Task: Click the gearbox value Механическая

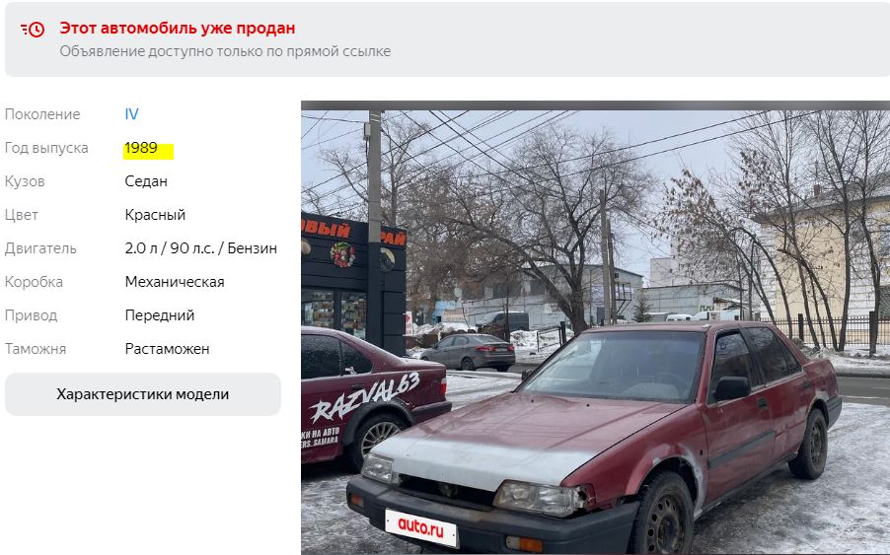Action: pos(175,282)
